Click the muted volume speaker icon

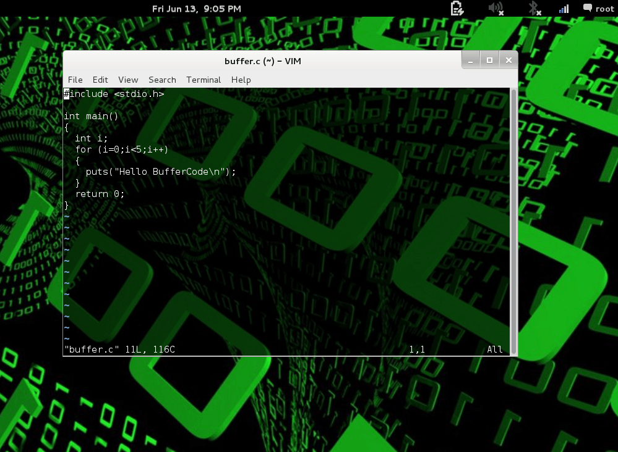(x=496, y=8)
